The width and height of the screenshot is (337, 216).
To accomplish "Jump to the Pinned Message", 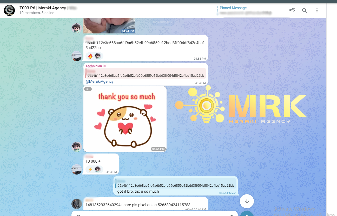I will tap(244, 10).
